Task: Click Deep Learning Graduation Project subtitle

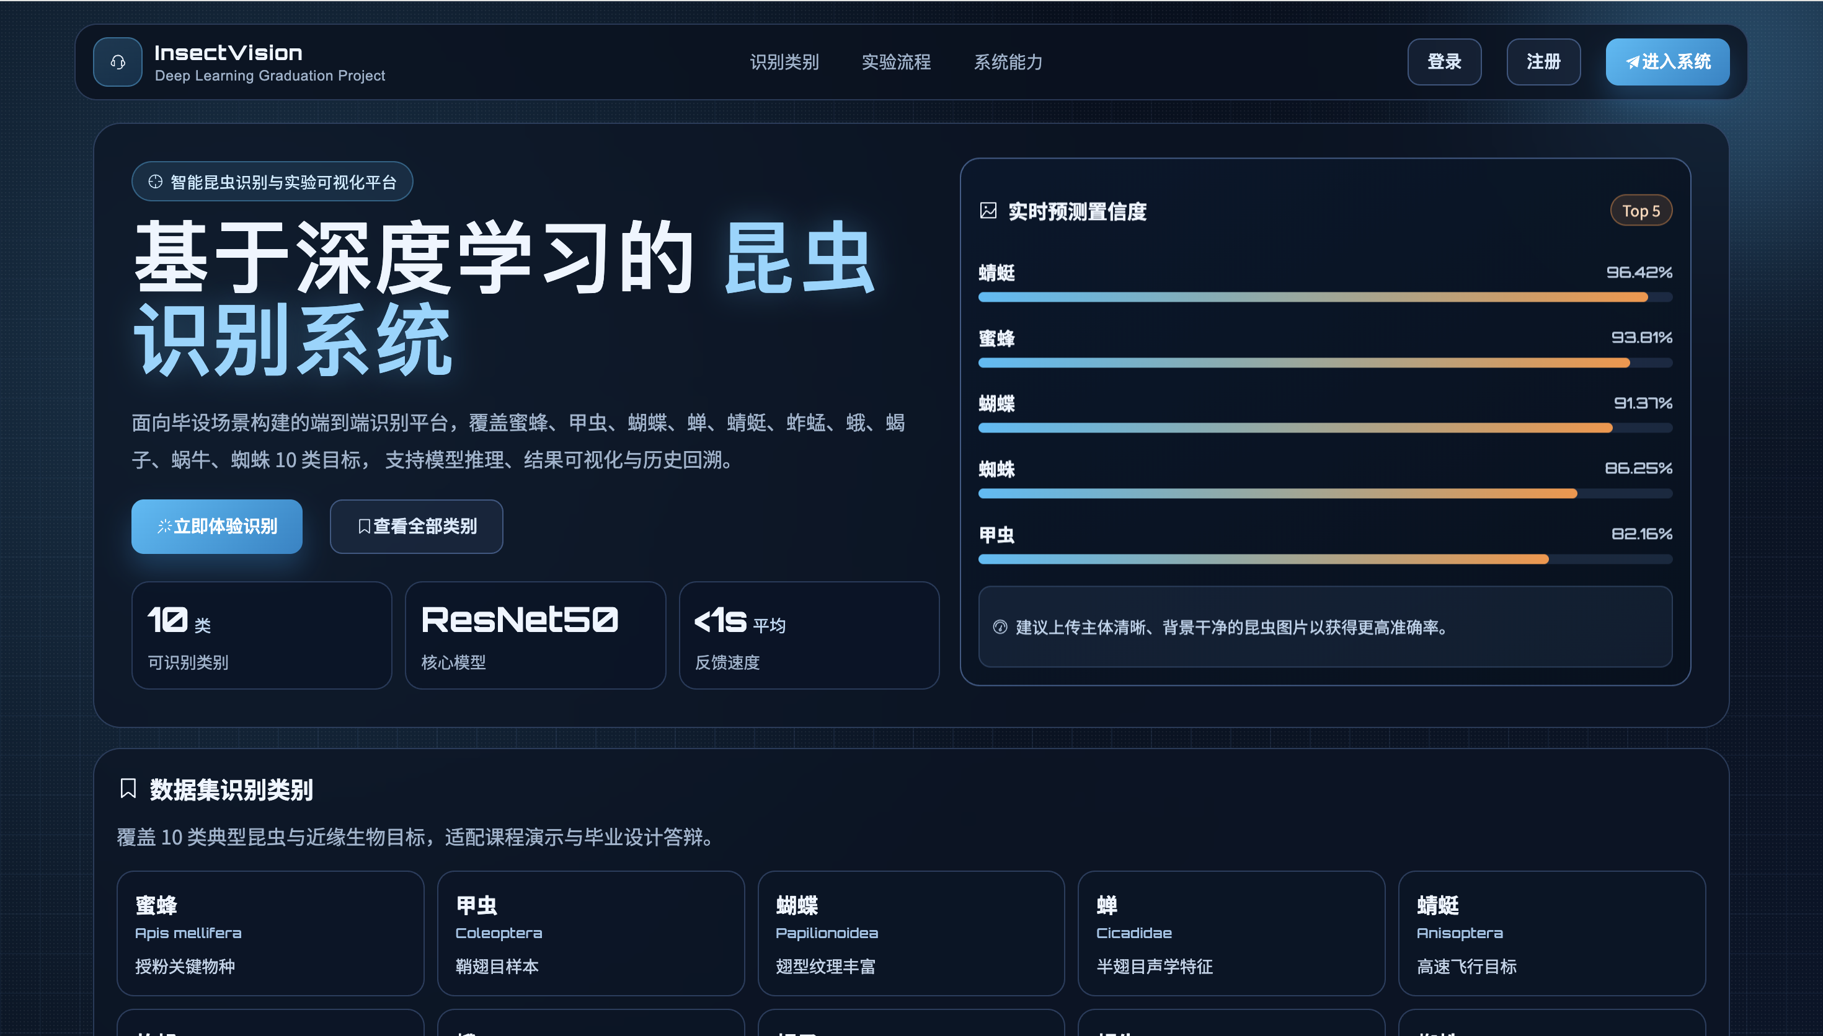Action: 270,76
